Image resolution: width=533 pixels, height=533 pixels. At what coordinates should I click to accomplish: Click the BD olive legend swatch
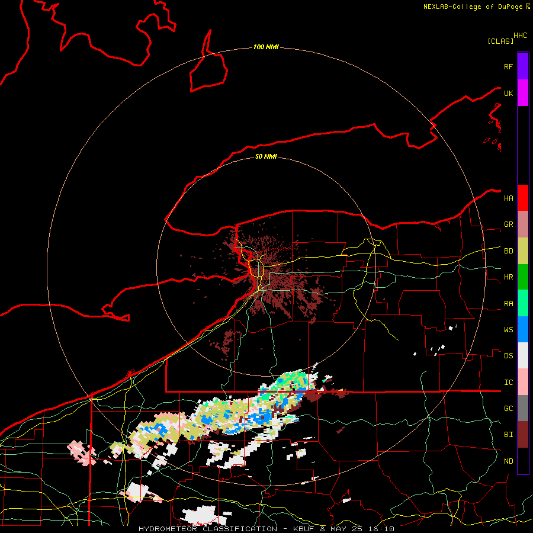[523, 251]
